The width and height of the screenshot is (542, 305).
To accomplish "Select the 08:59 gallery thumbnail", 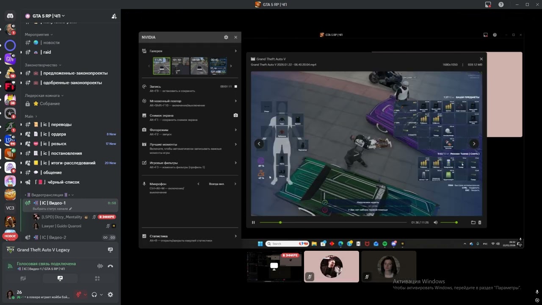I will point(199,66).
